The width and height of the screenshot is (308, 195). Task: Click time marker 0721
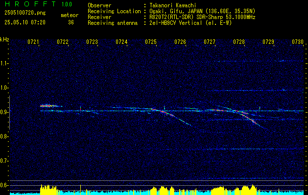tap(33, 42)
